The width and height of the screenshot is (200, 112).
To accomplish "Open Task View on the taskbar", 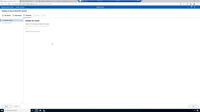I will click(32, 110).
